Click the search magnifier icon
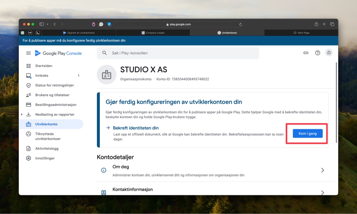The height and width of the screenshot is (214, 357). pyautogui.click(x=104, y=53)
